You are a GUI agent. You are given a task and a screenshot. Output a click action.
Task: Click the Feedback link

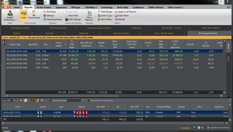coord(185,128)
